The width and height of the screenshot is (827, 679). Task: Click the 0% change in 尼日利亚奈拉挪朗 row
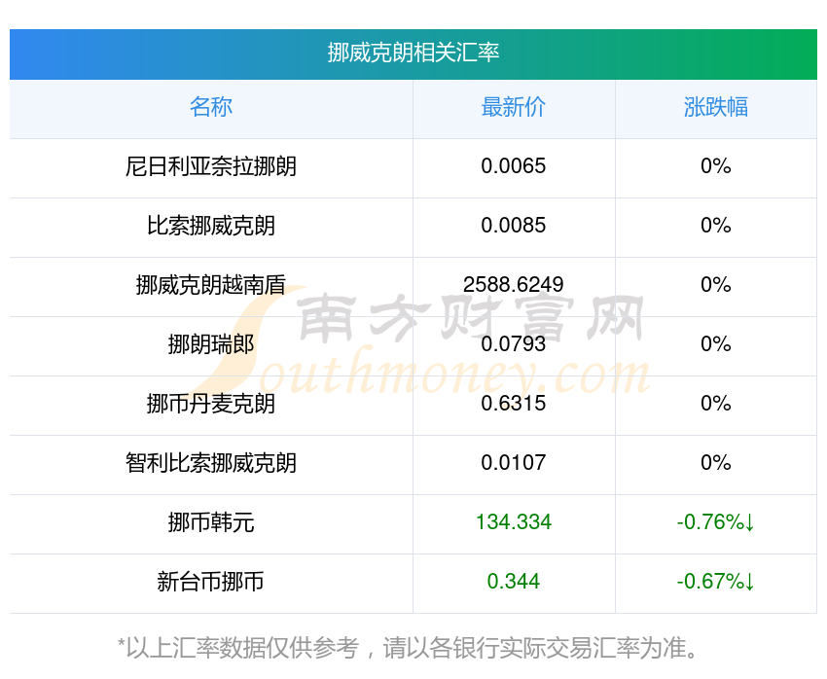pos(716,166)
